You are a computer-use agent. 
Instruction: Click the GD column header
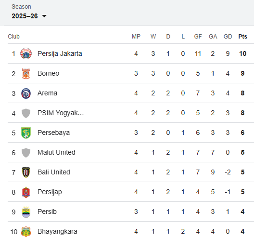tap(228, 37)
